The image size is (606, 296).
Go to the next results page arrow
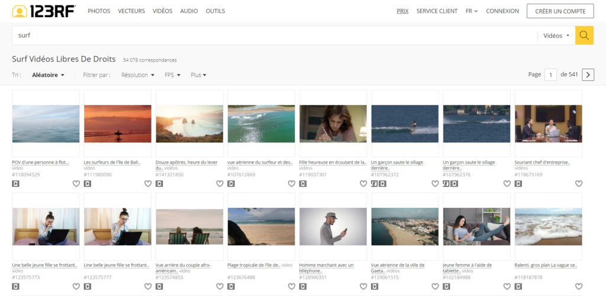(x=588, y=74)
